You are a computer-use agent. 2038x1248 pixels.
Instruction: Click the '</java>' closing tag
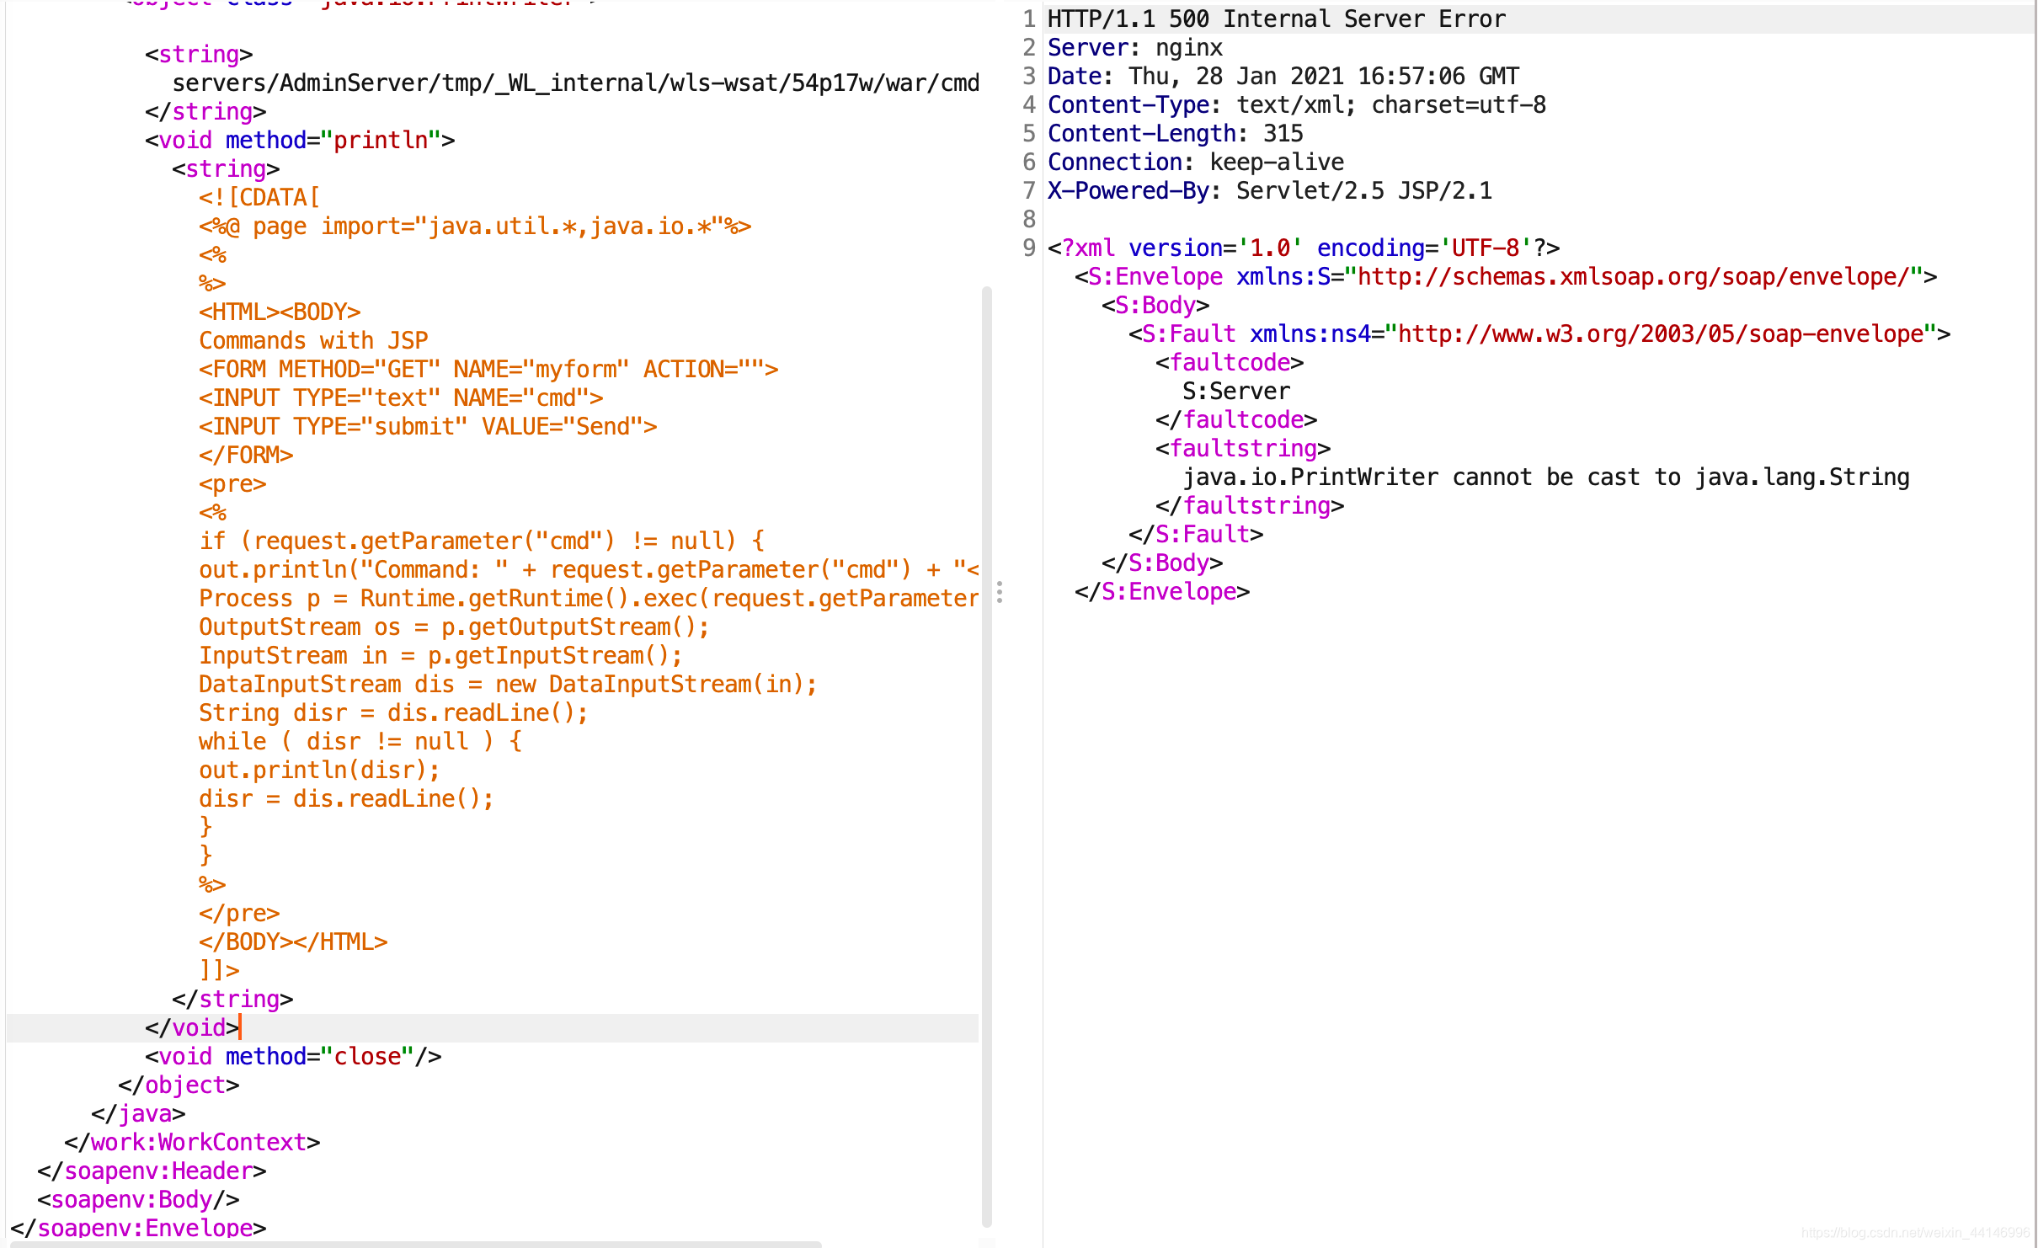coord(137,1113)
